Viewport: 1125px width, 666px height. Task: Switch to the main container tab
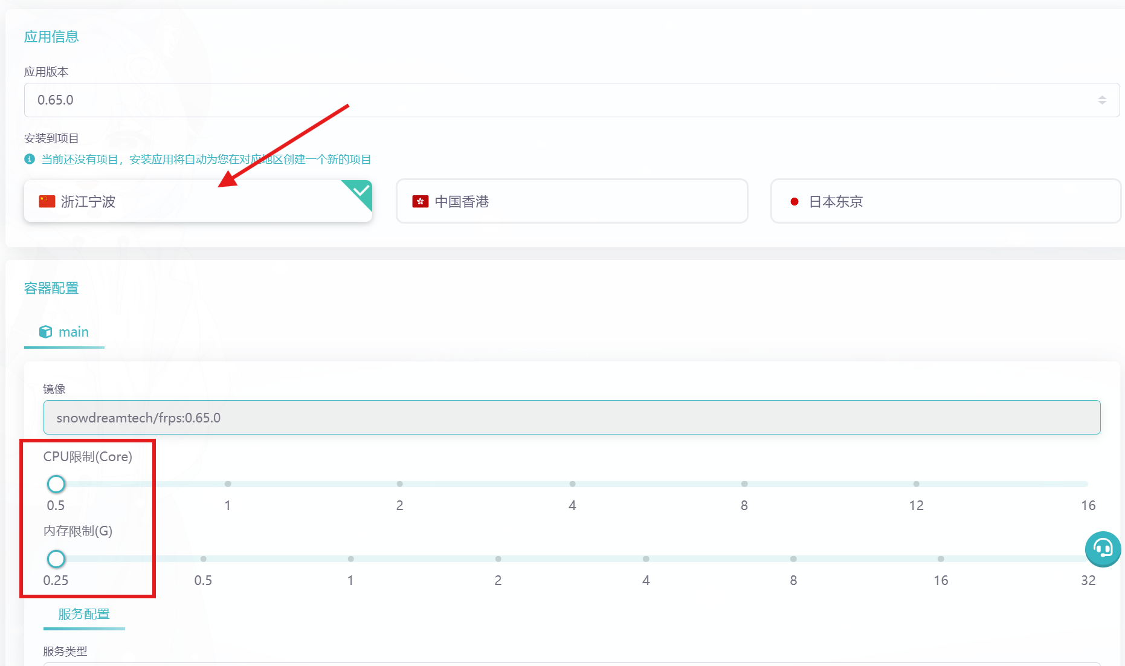65,332
